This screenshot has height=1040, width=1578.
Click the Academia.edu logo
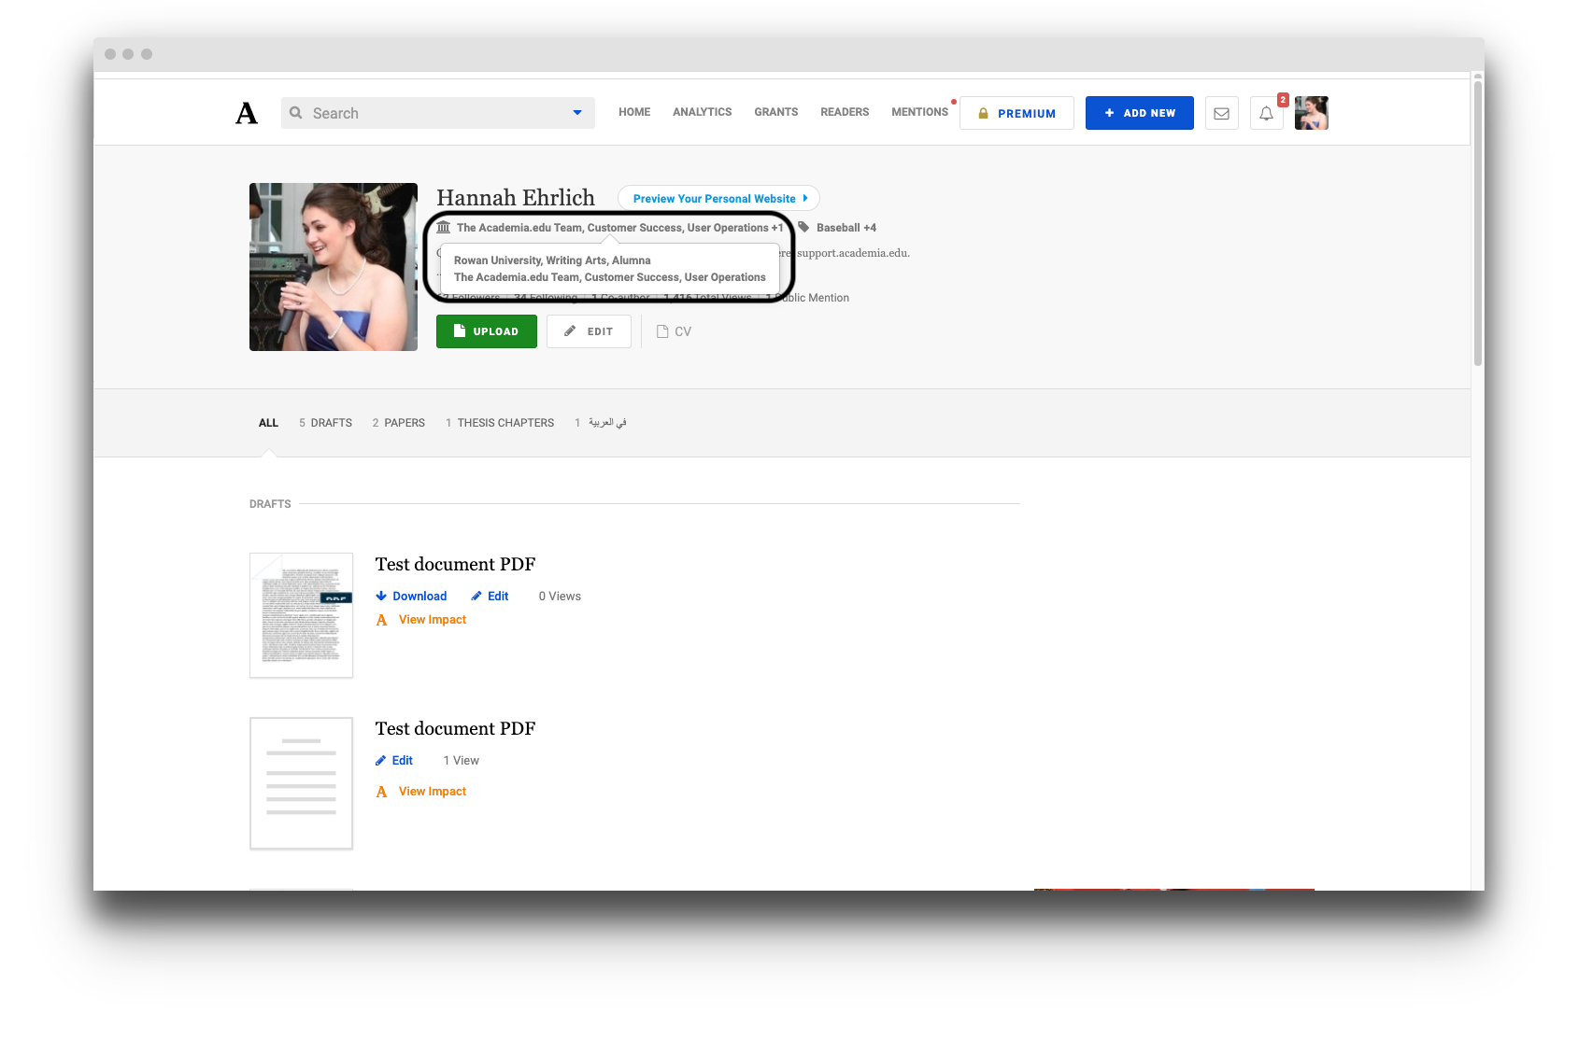pos(246,112)
